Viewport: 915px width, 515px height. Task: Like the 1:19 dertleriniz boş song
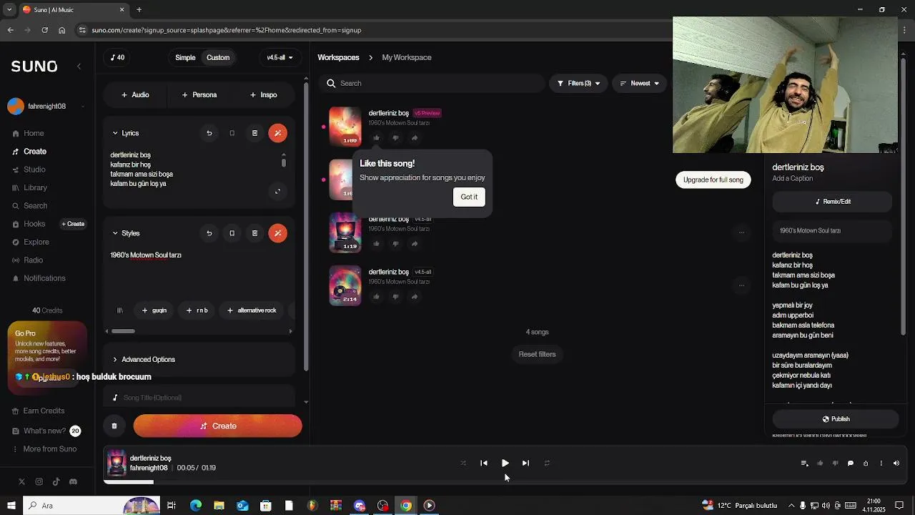[376, 244]
